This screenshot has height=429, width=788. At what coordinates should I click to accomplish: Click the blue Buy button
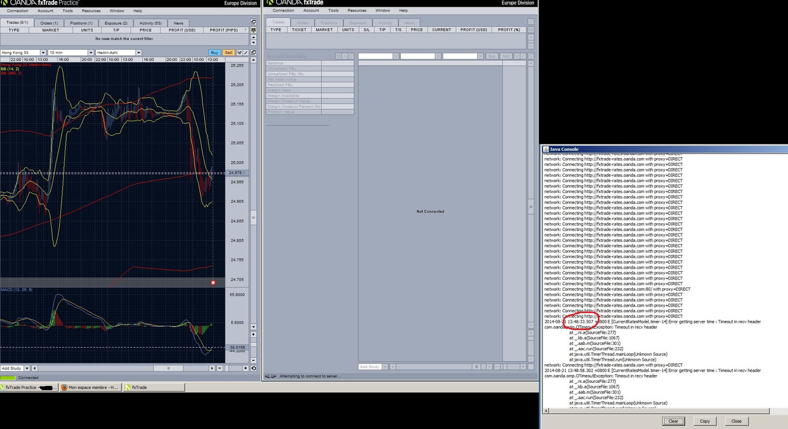pos(215,53)
